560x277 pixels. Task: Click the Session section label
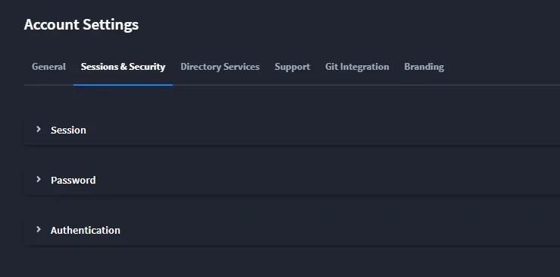[x=68, y=130]
